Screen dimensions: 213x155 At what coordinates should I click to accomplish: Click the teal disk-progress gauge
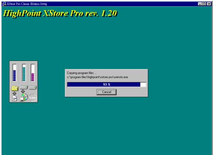tap(24, 72)
